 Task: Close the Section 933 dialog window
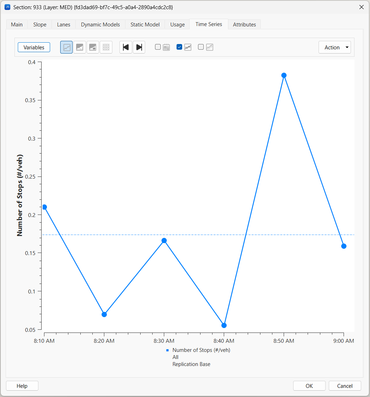[361, 7]
